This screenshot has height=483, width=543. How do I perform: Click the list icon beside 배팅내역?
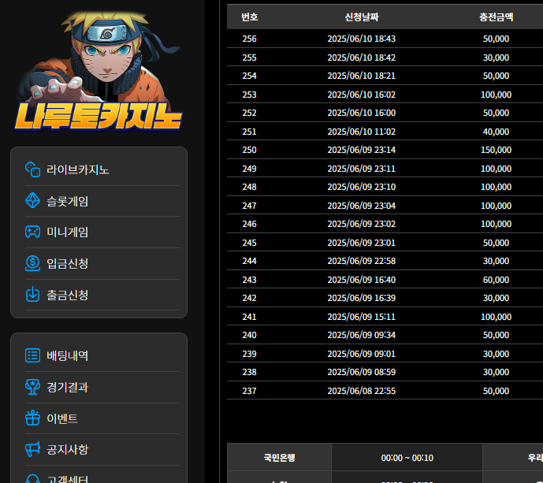click(32, 355)
